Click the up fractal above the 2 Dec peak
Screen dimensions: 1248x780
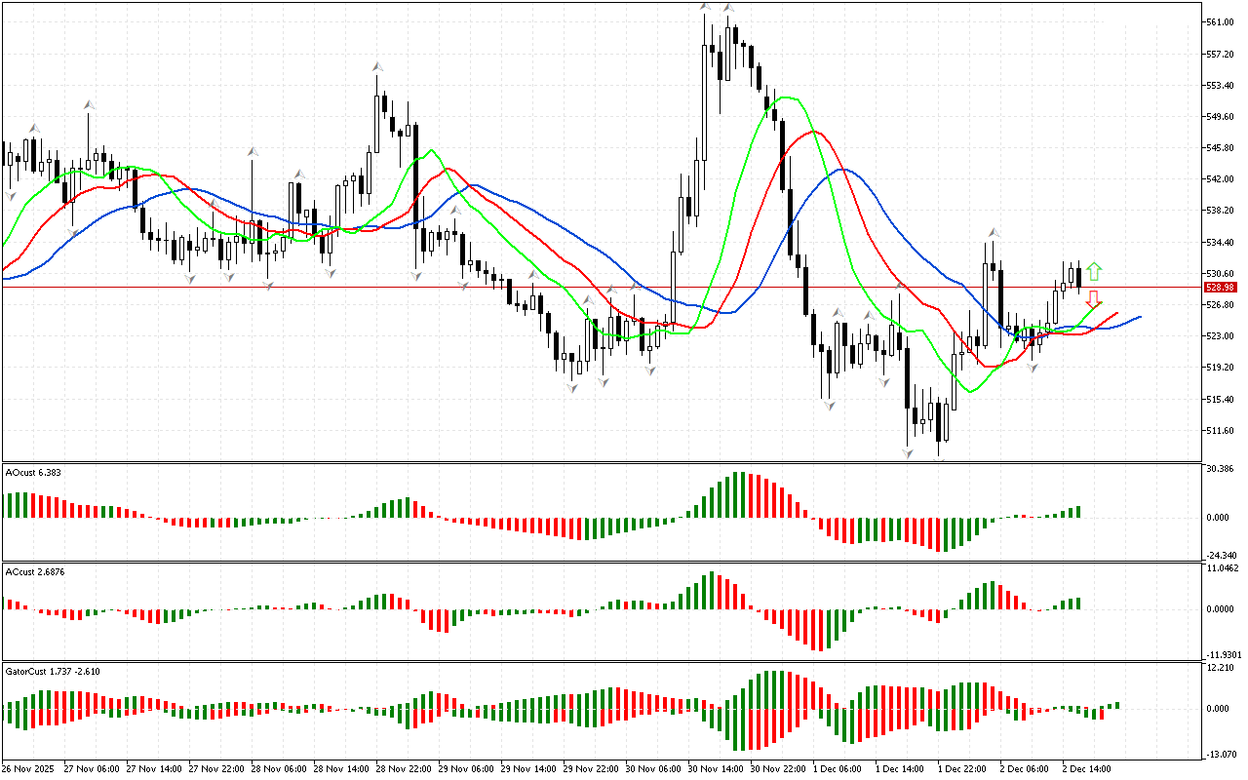(x=994, y=232)
